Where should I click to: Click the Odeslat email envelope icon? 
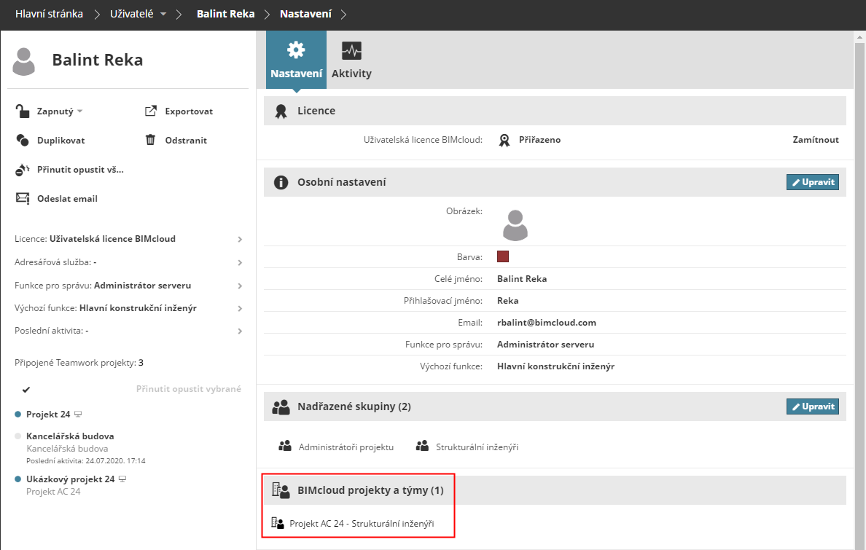coord(22,198)
